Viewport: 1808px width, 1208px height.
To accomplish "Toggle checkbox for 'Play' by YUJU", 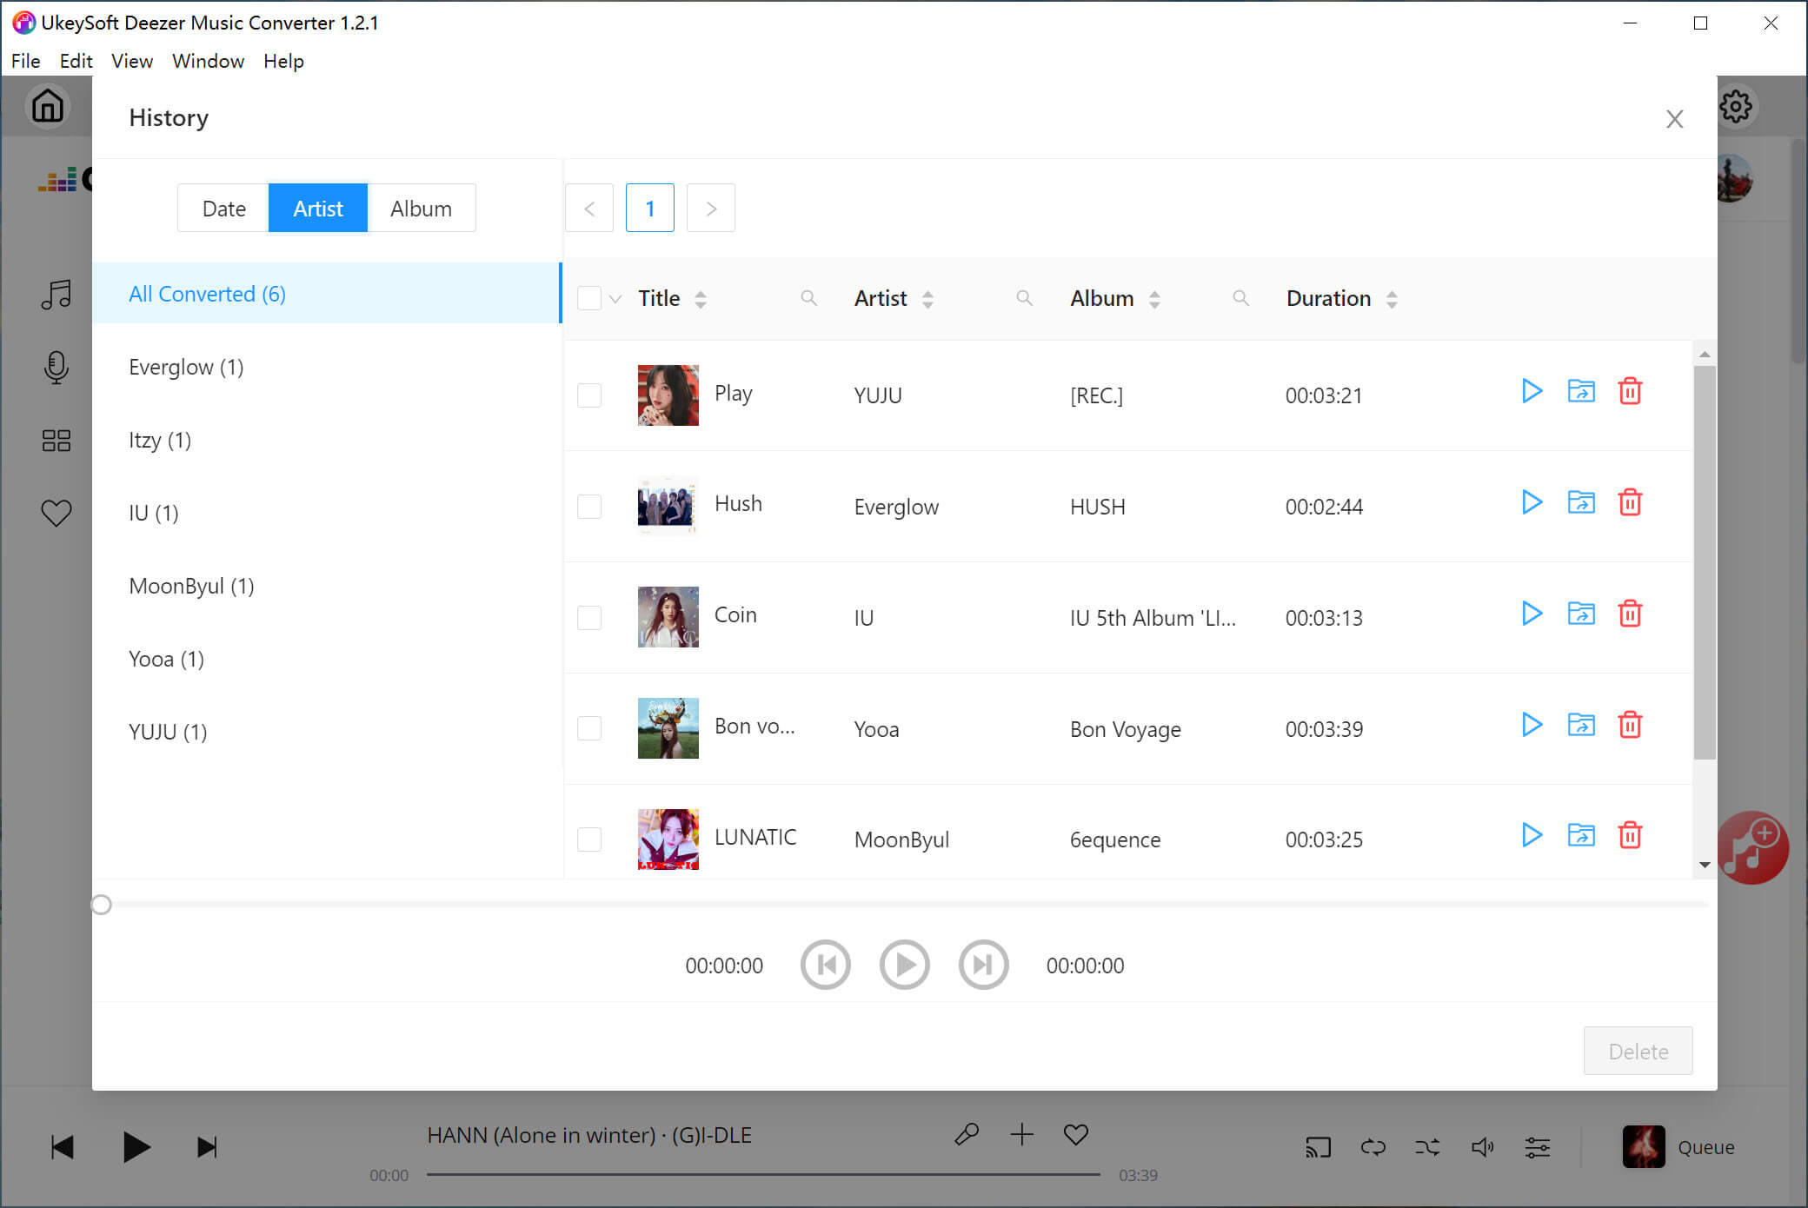I will pyautogui.click(x=589, y=395).
